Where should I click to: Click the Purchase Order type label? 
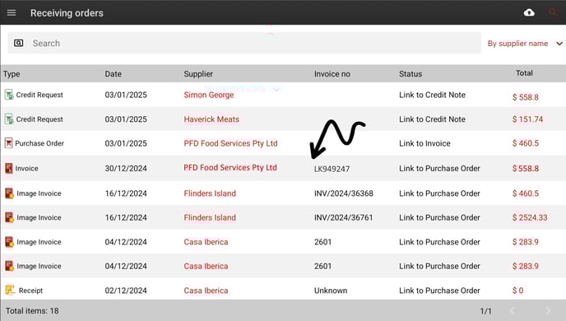[39, 143]
